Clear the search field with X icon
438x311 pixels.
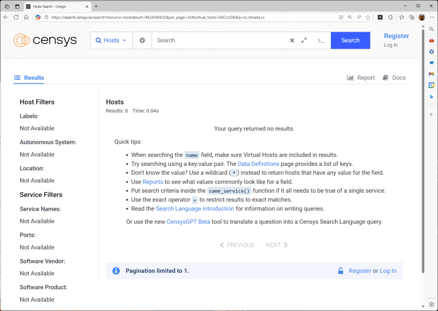click(x=292, y=40)
